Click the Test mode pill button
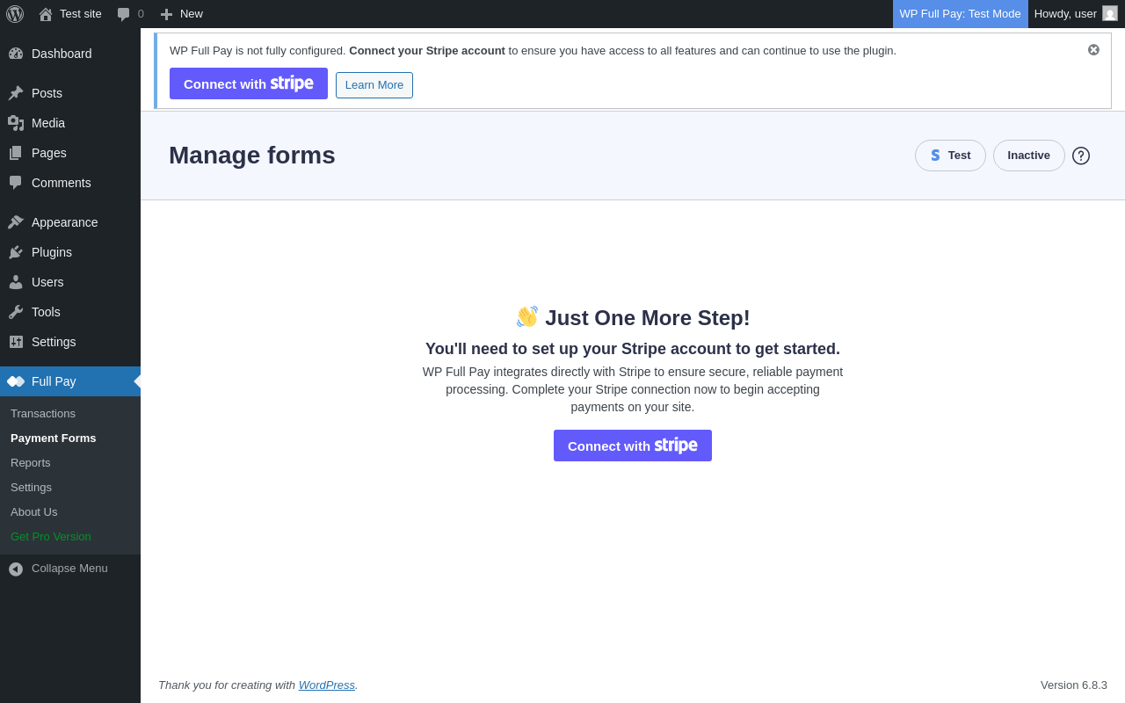1125x703 pixels. (x=950, y=156)
